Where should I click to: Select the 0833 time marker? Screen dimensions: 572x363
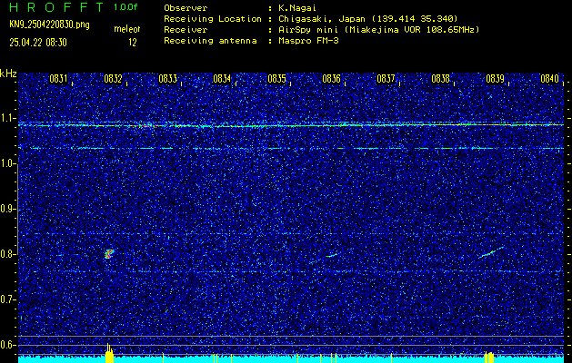(x=168, y=79)
